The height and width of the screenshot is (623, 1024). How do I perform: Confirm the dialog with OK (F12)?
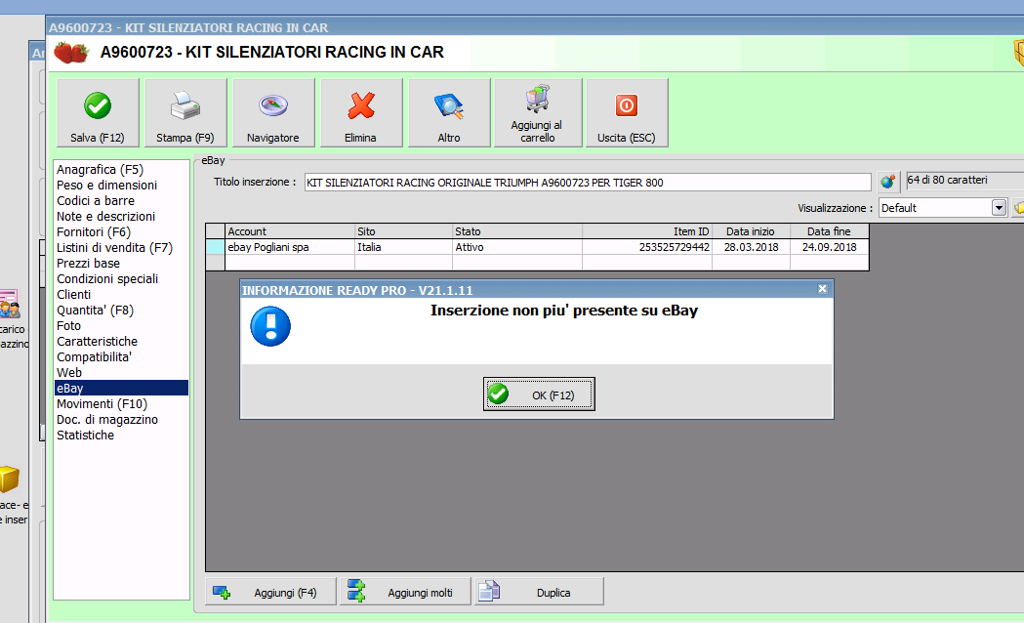point(539,394)
